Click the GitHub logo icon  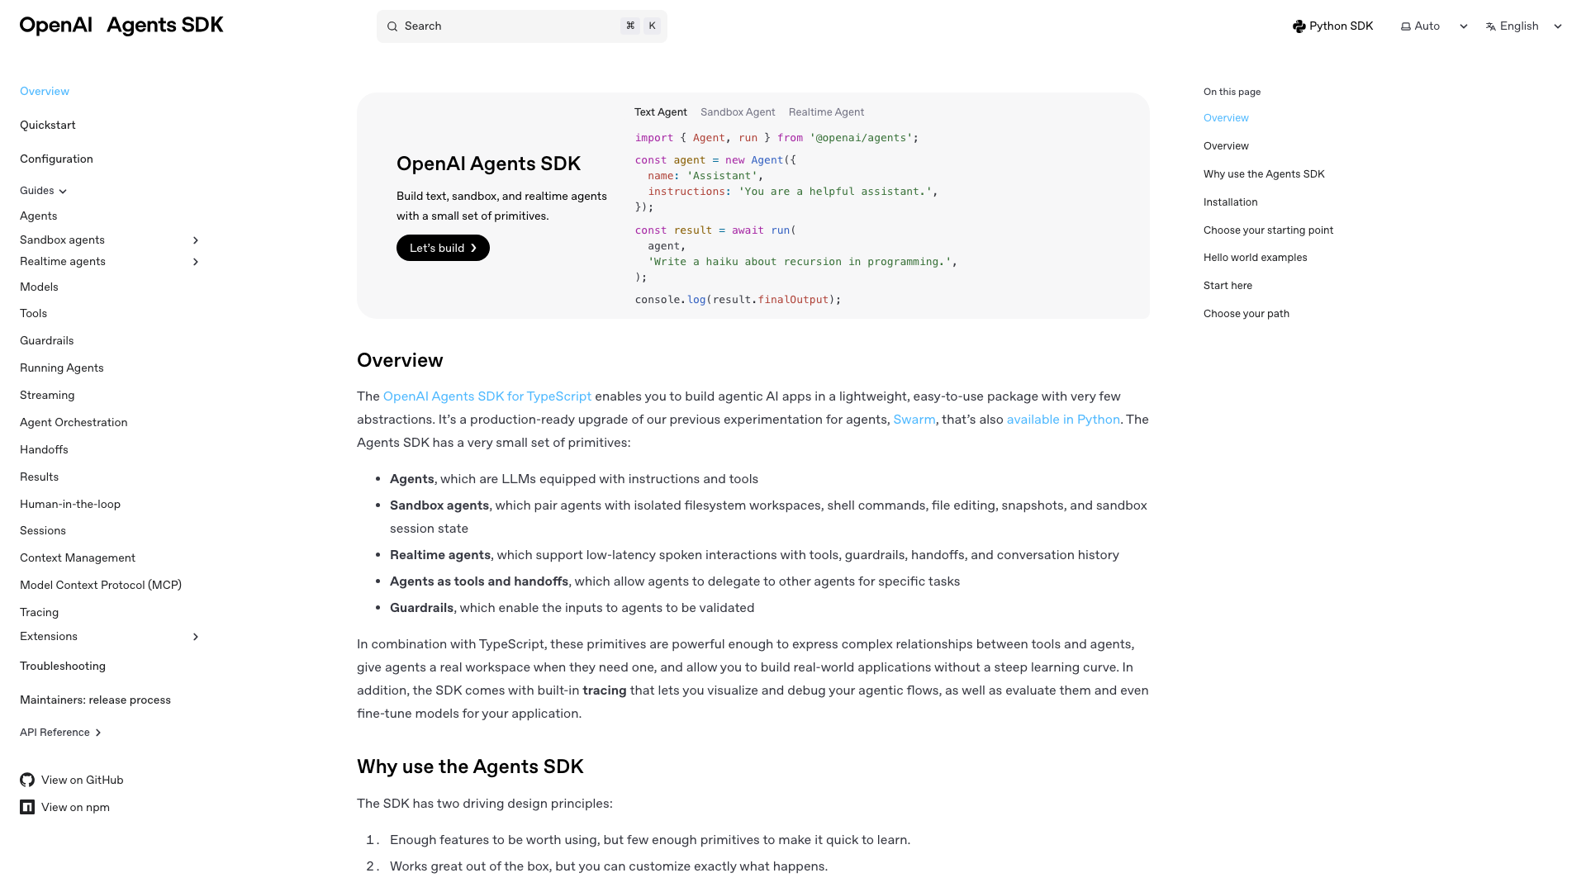(27, 780)
